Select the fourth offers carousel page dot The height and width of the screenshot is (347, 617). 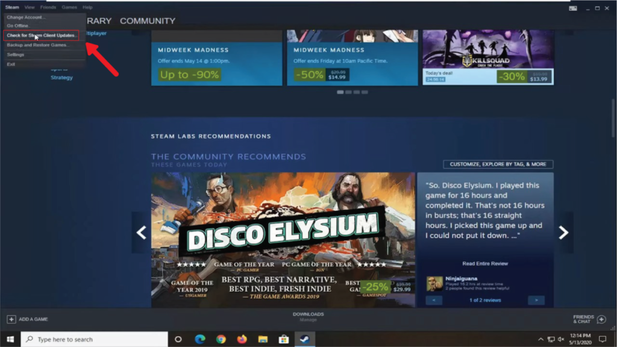point(365,92)
